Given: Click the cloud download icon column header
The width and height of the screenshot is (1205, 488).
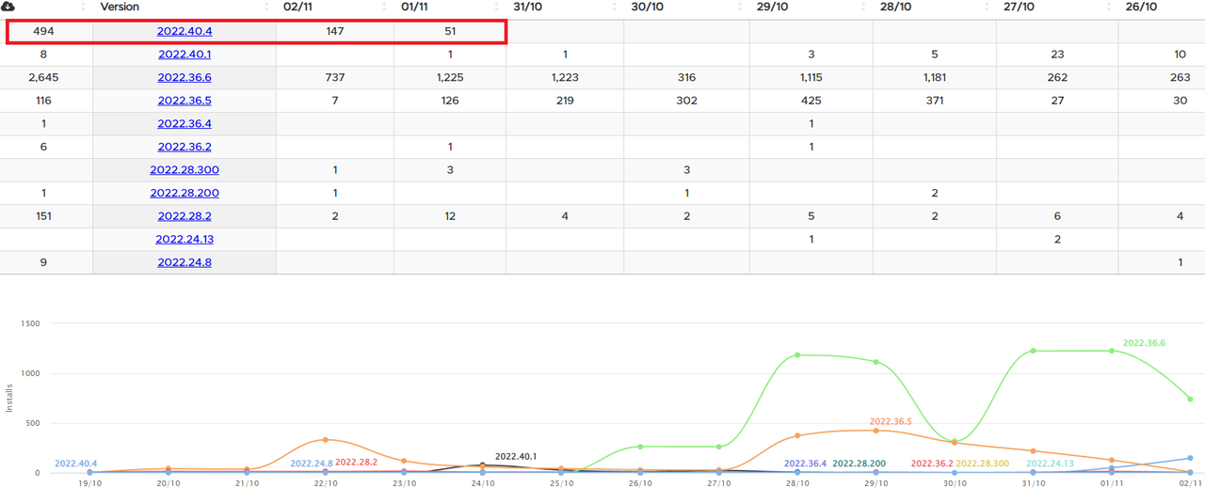Looking at the screenshot, I should (x=9, y=7).
